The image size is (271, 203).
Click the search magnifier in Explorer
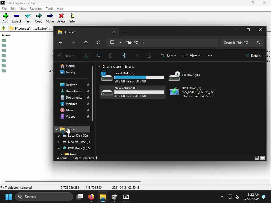(x=258, y=43)
